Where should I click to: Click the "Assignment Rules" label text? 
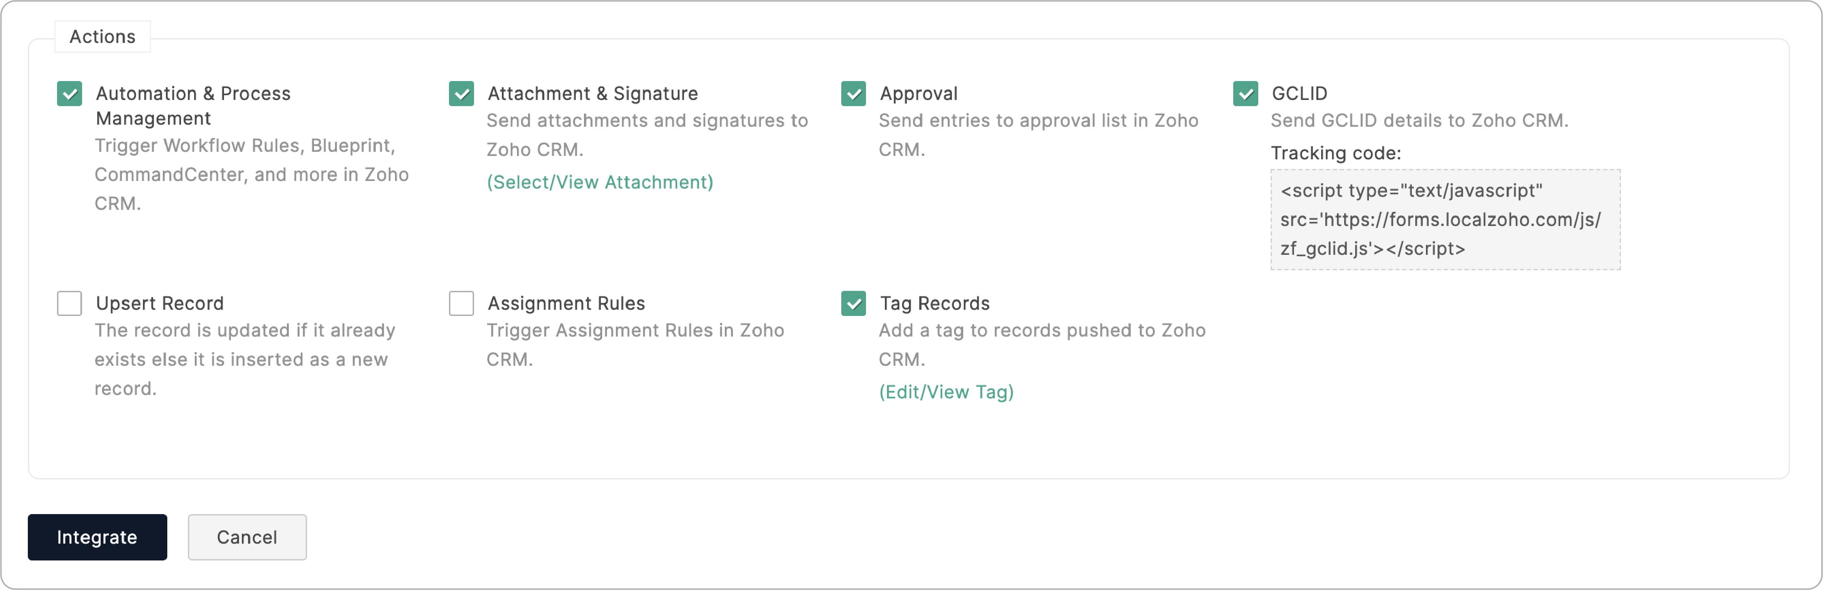[x=566, y=304]
